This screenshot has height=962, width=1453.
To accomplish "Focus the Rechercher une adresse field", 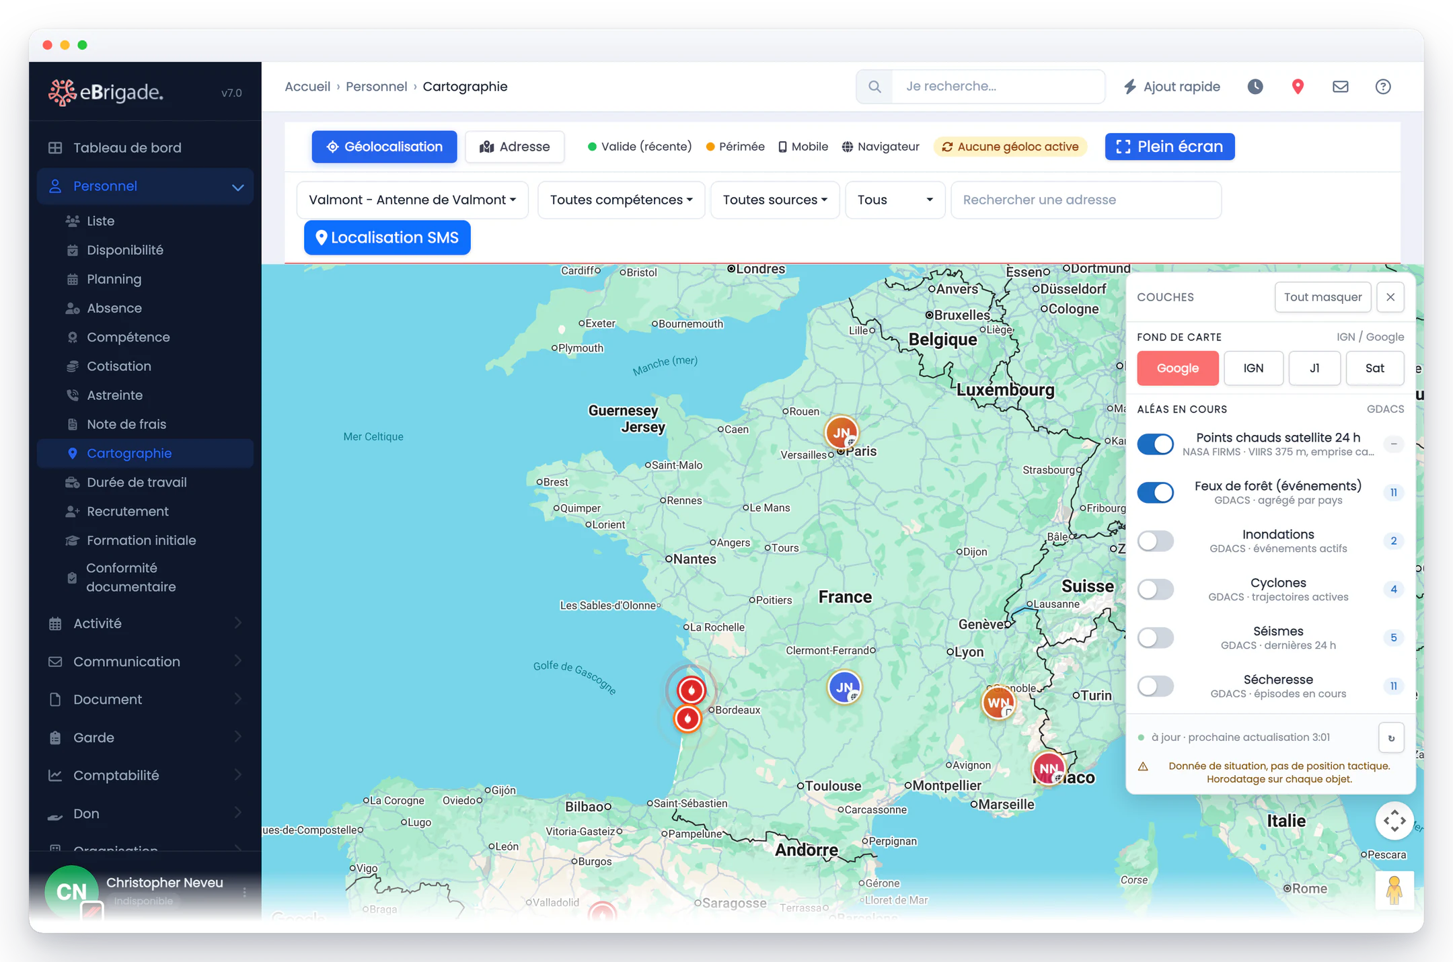I will click(1086, 200).
